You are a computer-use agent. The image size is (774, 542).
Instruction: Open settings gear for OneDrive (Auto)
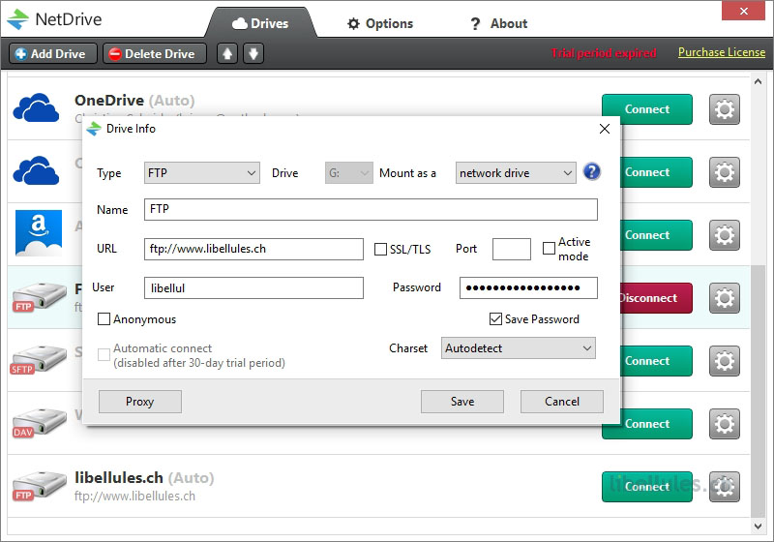(724, 109)
